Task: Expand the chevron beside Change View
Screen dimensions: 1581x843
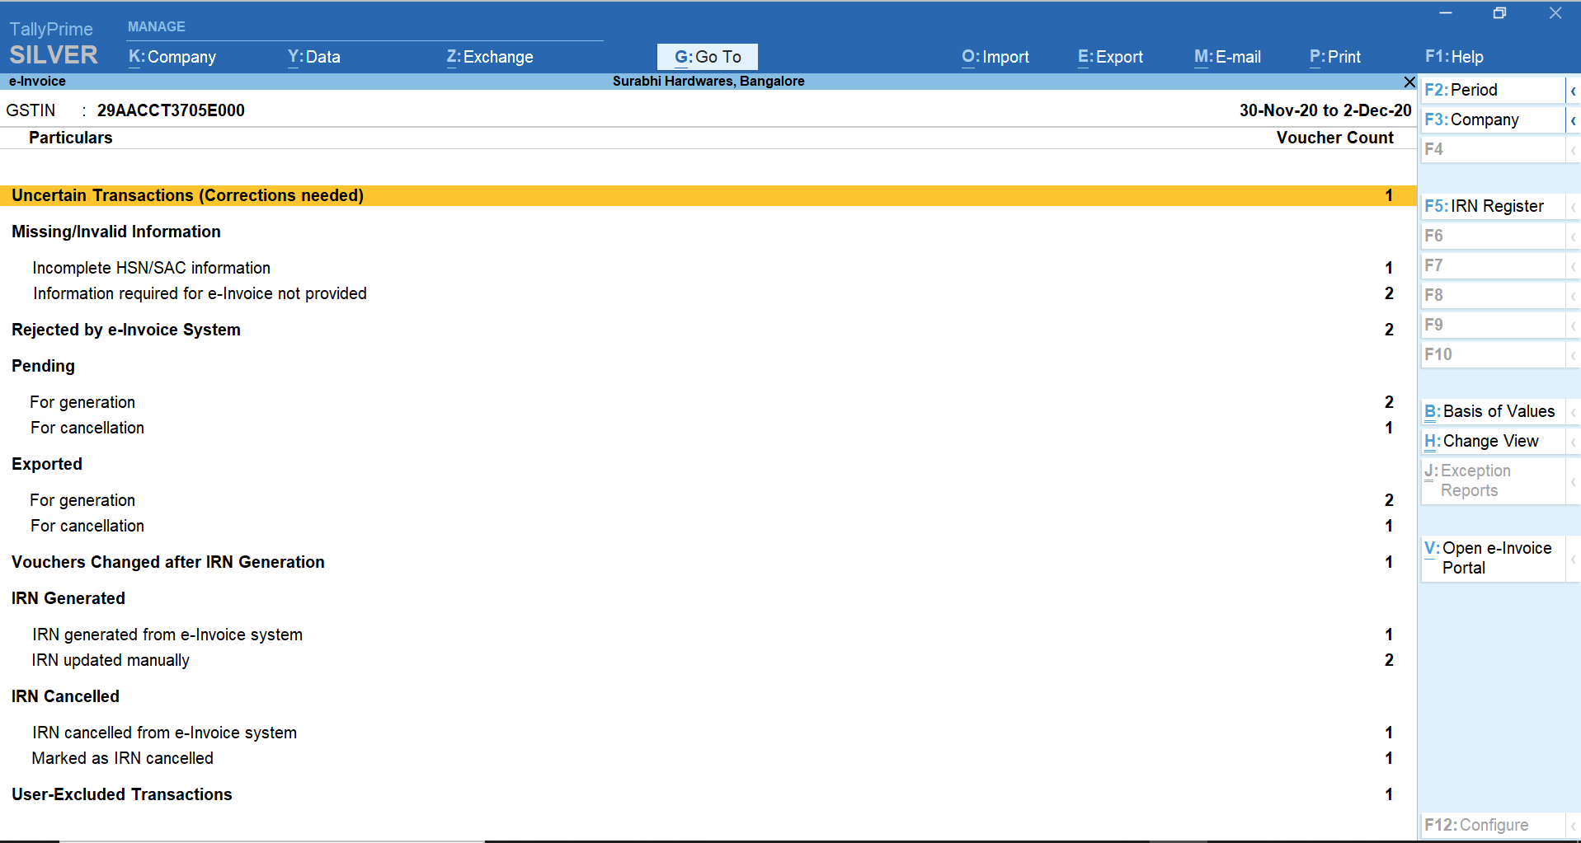Action: pyautogui.click(x=1574, y=441)
